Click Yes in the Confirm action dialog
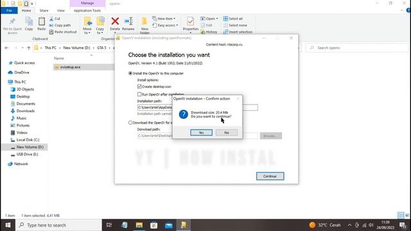The image size is (411, 231). point(201,133)
